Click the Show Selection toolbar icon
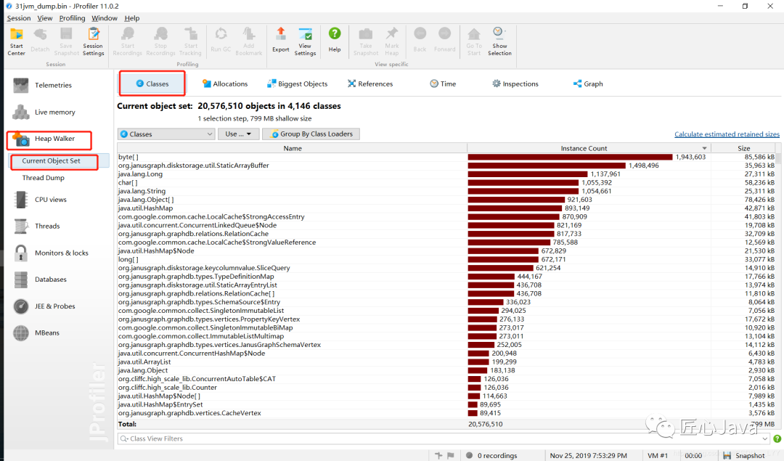 (499, 41)
